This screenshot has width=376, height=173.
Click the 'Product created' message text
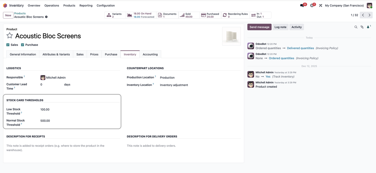click(266, 87)
